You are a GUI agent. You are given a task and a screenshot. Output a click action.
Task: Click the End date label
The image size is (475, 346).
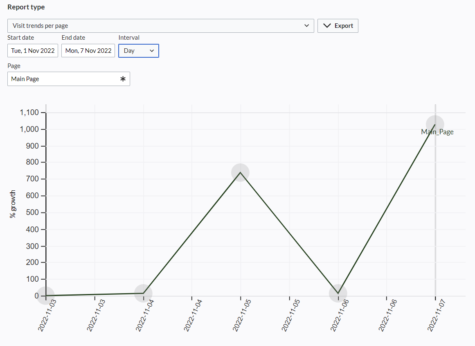coord(73,38)
